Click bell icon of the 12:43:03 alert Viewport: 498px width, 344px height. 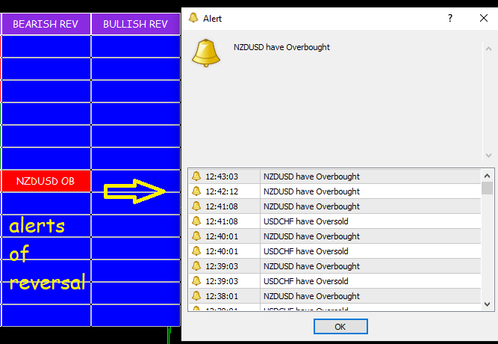tap(196, 176)
